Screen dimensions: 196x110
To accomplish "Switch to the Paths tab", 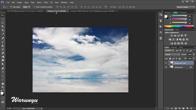I will [x=181, y=47].
